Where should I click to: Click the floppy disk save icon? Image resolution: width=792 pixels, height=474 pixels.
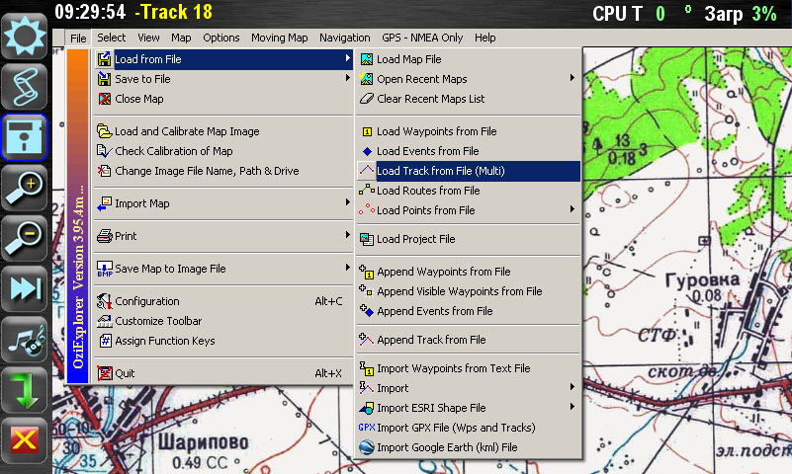coord(25,136)
